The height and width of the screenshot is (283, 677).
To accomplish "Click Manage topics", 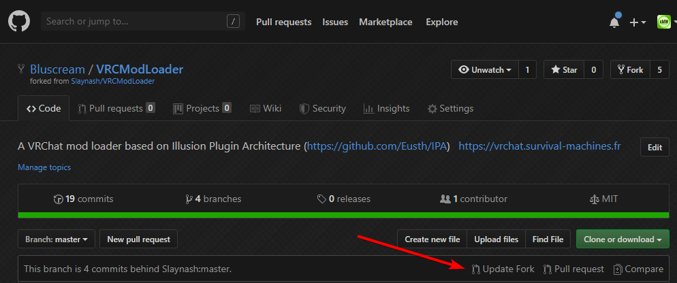I will click(x=44, y=167).
